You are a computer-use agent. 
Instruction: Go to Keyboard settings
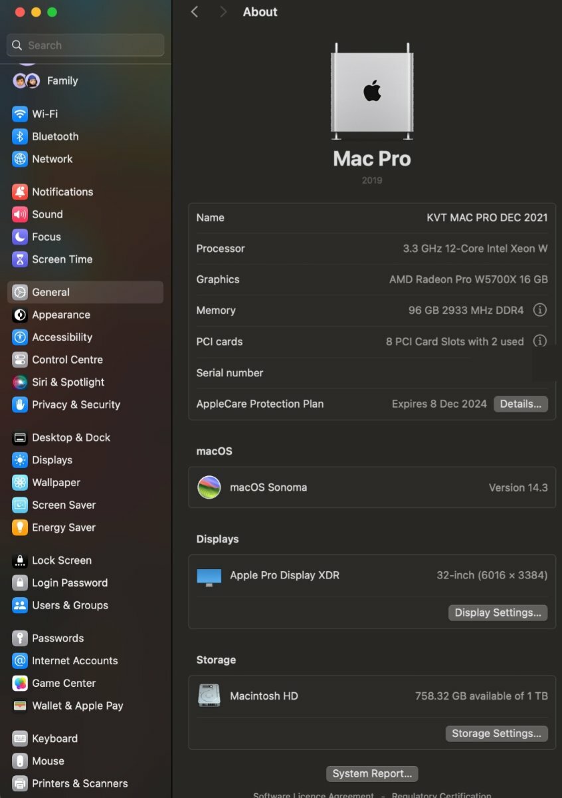85,739
